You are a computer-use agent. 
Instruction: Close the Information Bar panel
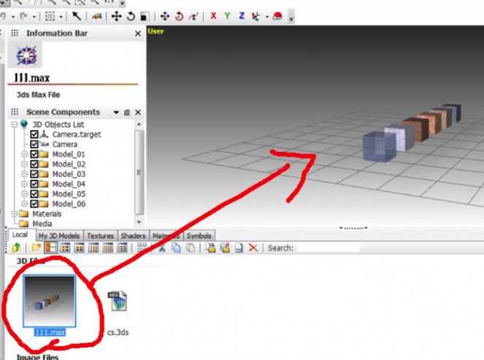pos(138,34)
